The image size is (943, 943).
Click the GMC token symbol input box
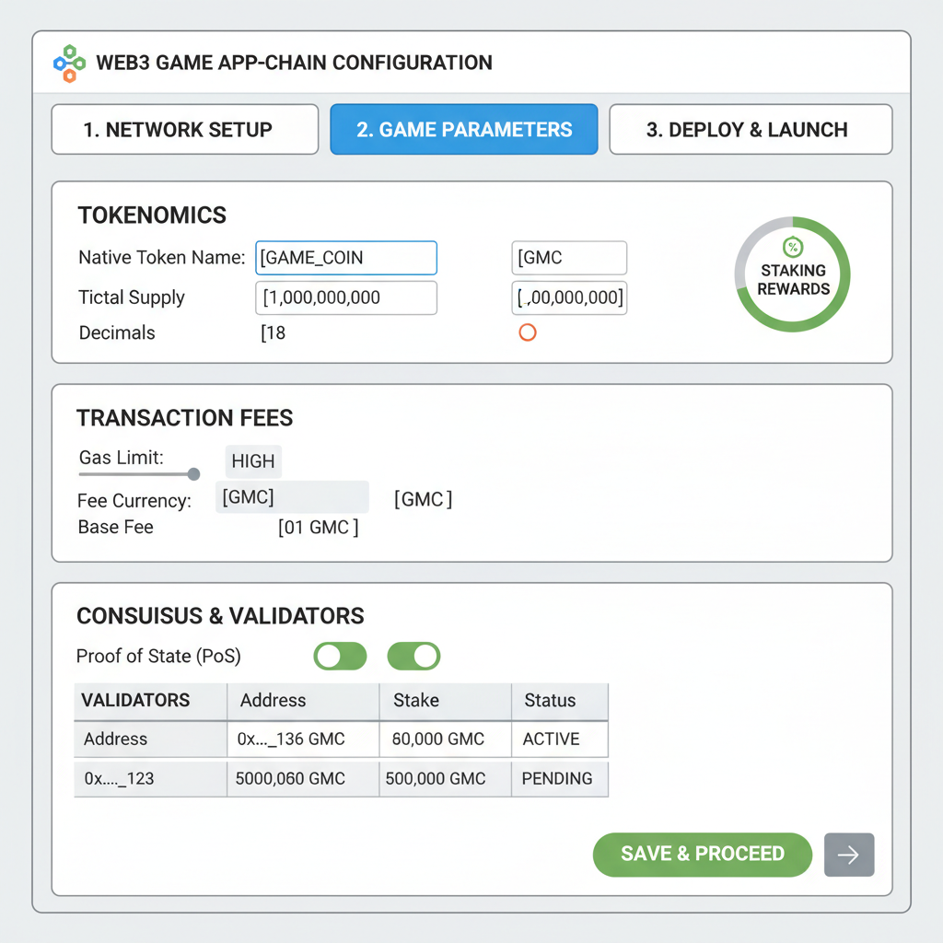(568, 258)
